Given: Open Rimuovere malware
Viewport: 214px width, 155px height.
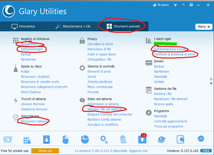Looking at the screenshot, I should (x=35, y=121).
